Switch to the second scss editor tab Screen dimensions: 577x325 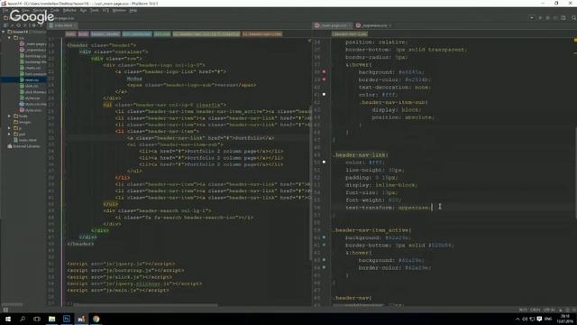pos(372,25)
